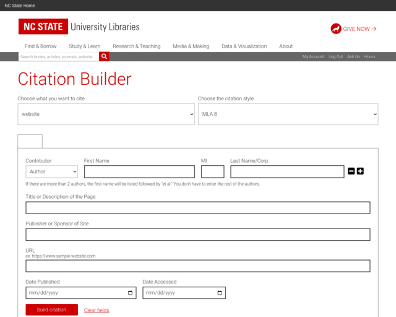The width and height of the screenshot is (396, 317).
Task: Open the Media & Making menu
Action: (191, 46)
